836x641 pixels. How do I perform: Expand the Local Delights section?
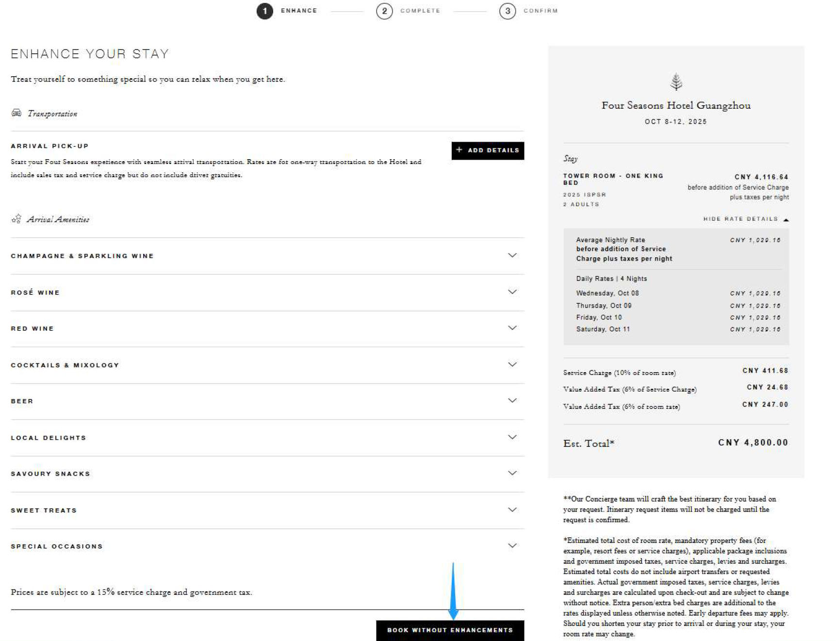pyautogui.click(x=267, y=438)
